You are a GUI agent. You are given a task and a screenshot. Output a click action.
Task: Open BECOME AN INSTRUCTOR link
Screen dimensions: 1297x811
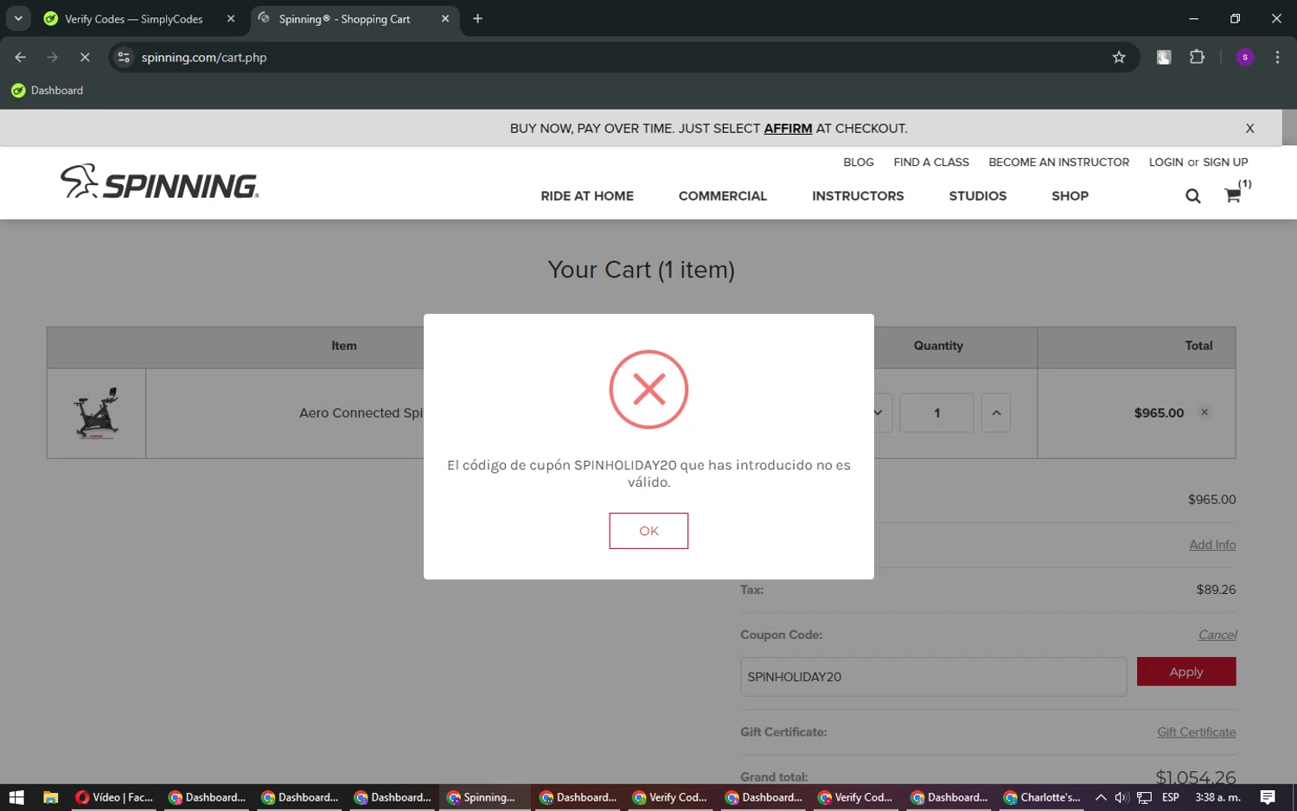coord(1059,163)
